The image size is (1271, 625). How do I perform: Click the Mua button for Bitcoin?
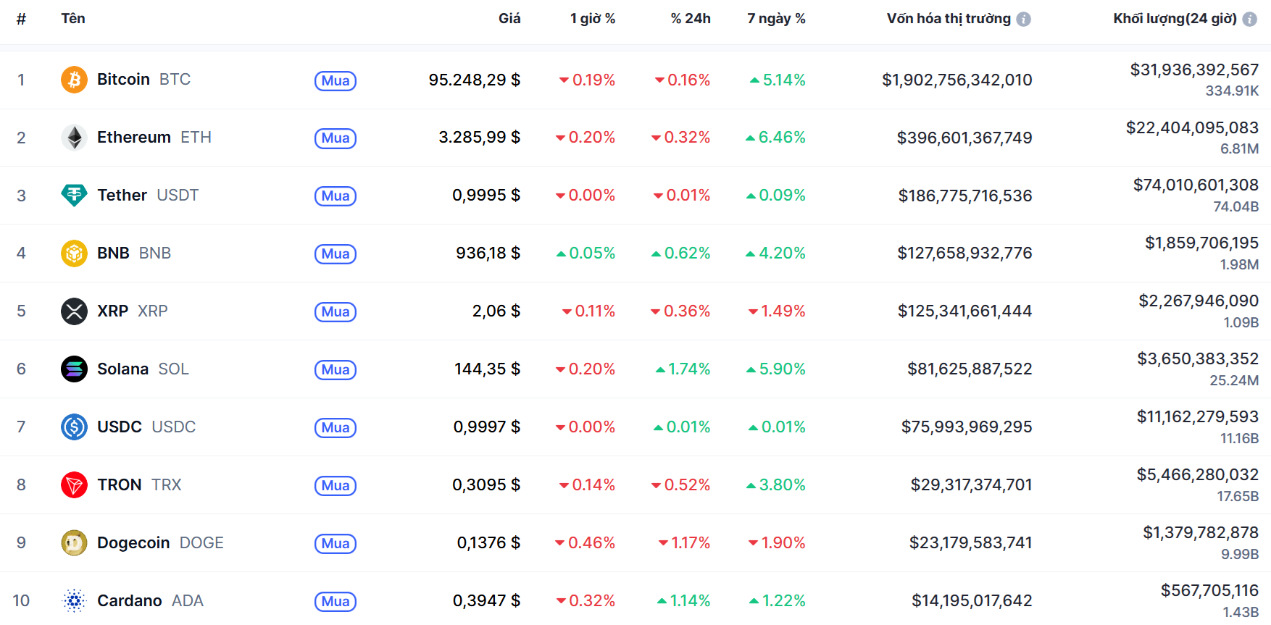(x=336, y=80)
